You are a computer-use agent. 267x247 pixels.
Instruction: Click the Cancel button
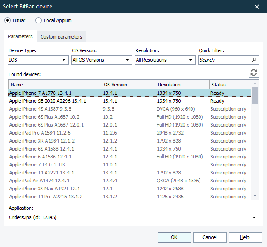point(209,237)
